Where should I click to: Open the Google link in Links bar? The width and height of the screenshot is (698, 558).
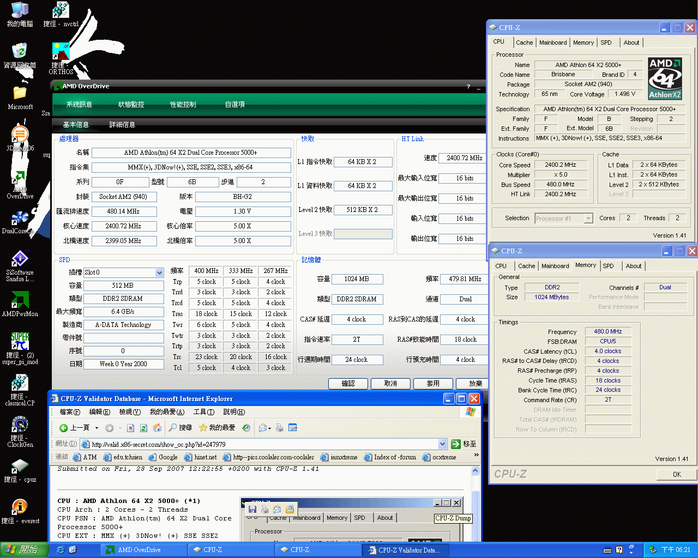pos(163,457)
